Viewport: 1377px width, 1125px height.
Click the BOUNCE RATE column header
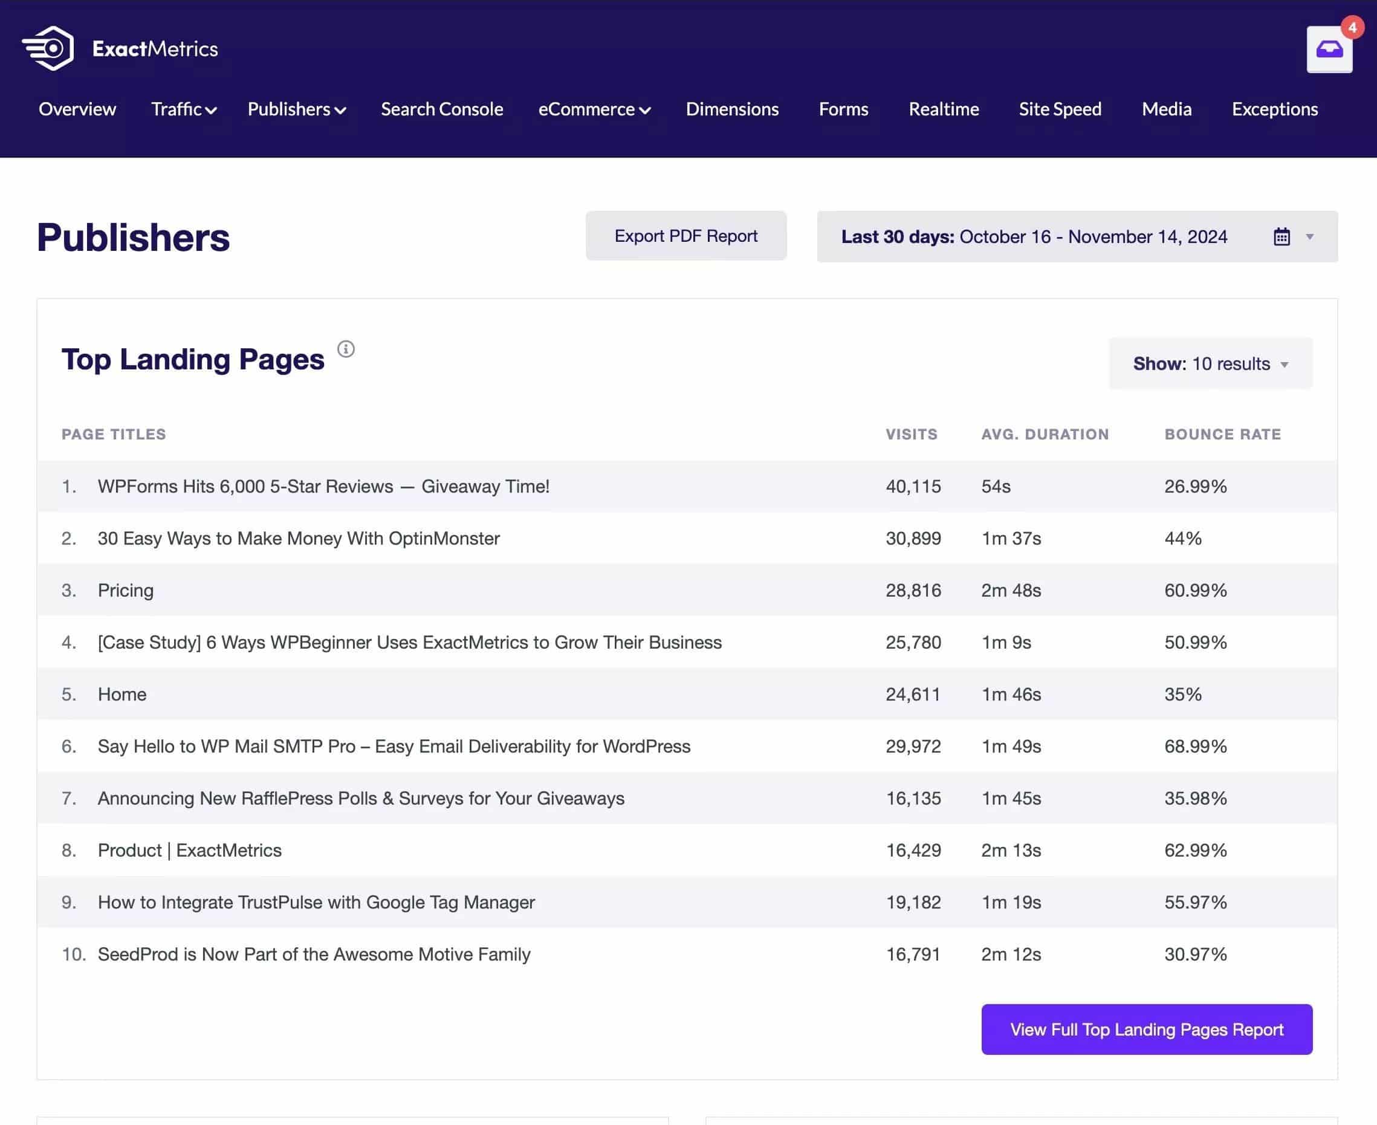point(1223,434)
